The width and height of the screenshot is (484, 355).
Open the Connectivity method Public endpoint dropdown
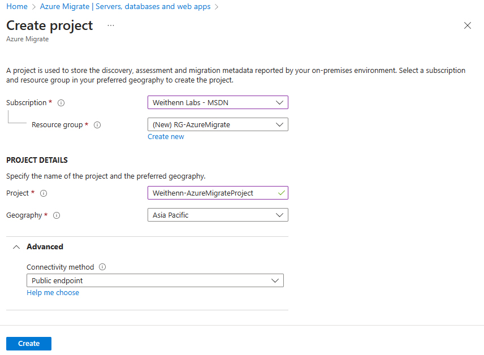coord(155,280)
